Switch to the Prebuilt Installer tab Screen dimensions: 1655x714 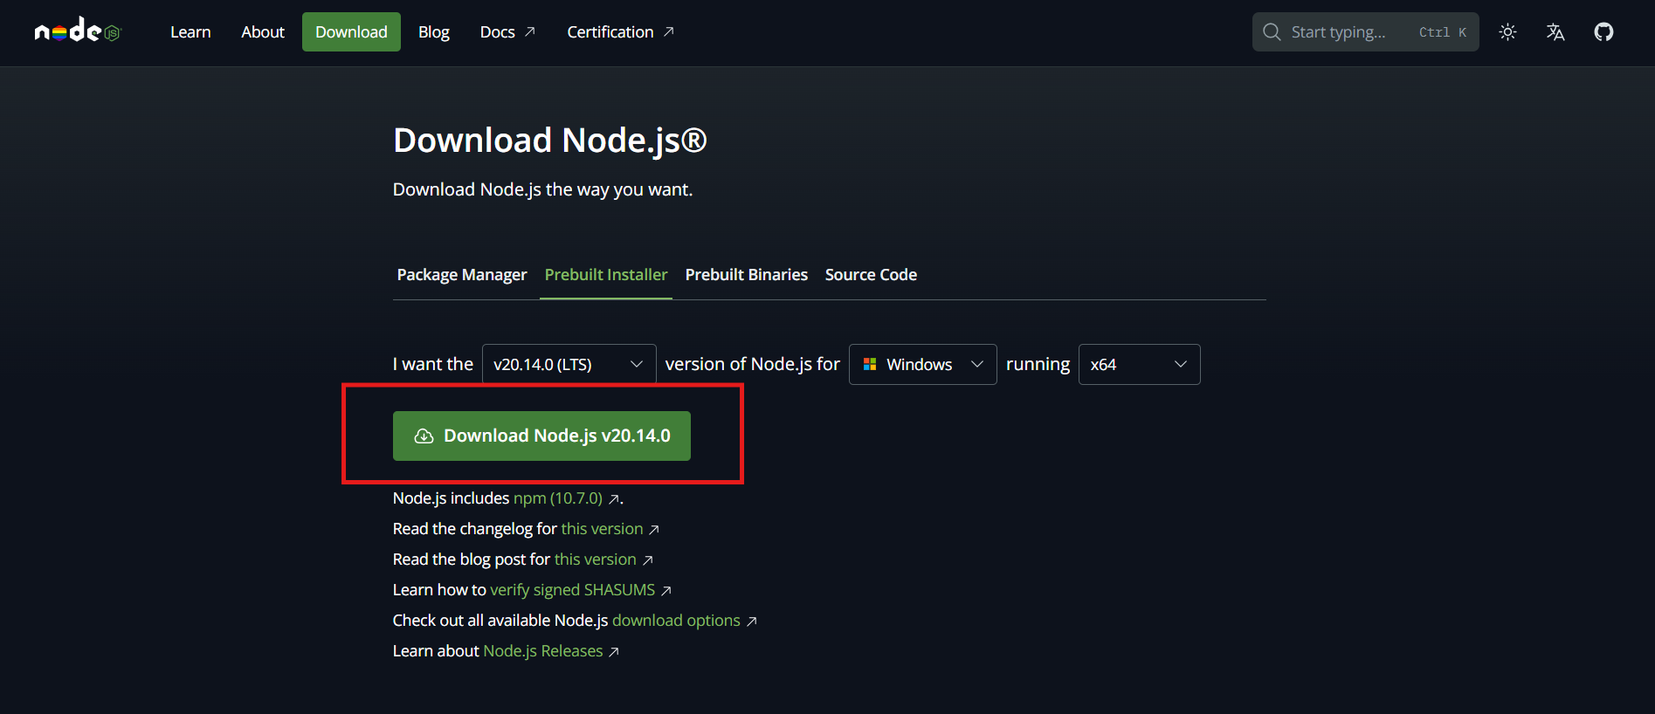click(606, 275)
